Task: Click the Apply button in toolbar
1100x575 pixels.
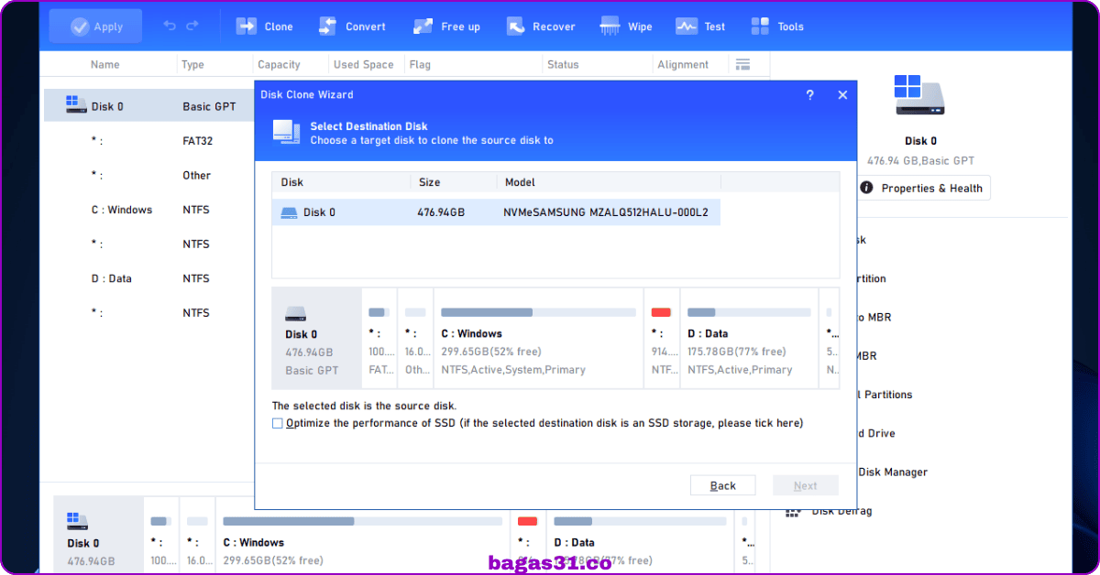Action: [95, 27]
